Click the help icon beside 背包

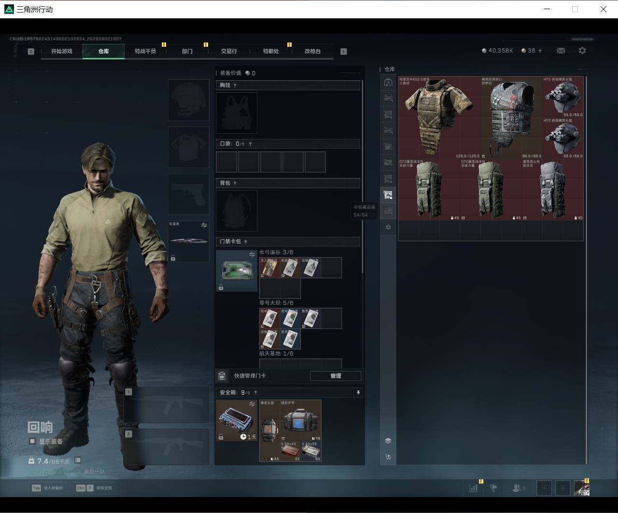pos(235,183)
